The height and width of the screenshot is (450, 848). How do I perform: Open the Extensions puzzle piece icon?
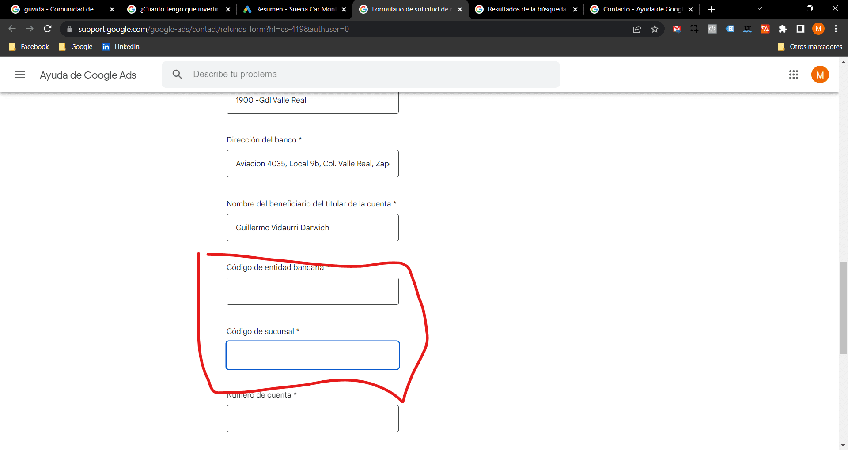click(x=783, y=29)
